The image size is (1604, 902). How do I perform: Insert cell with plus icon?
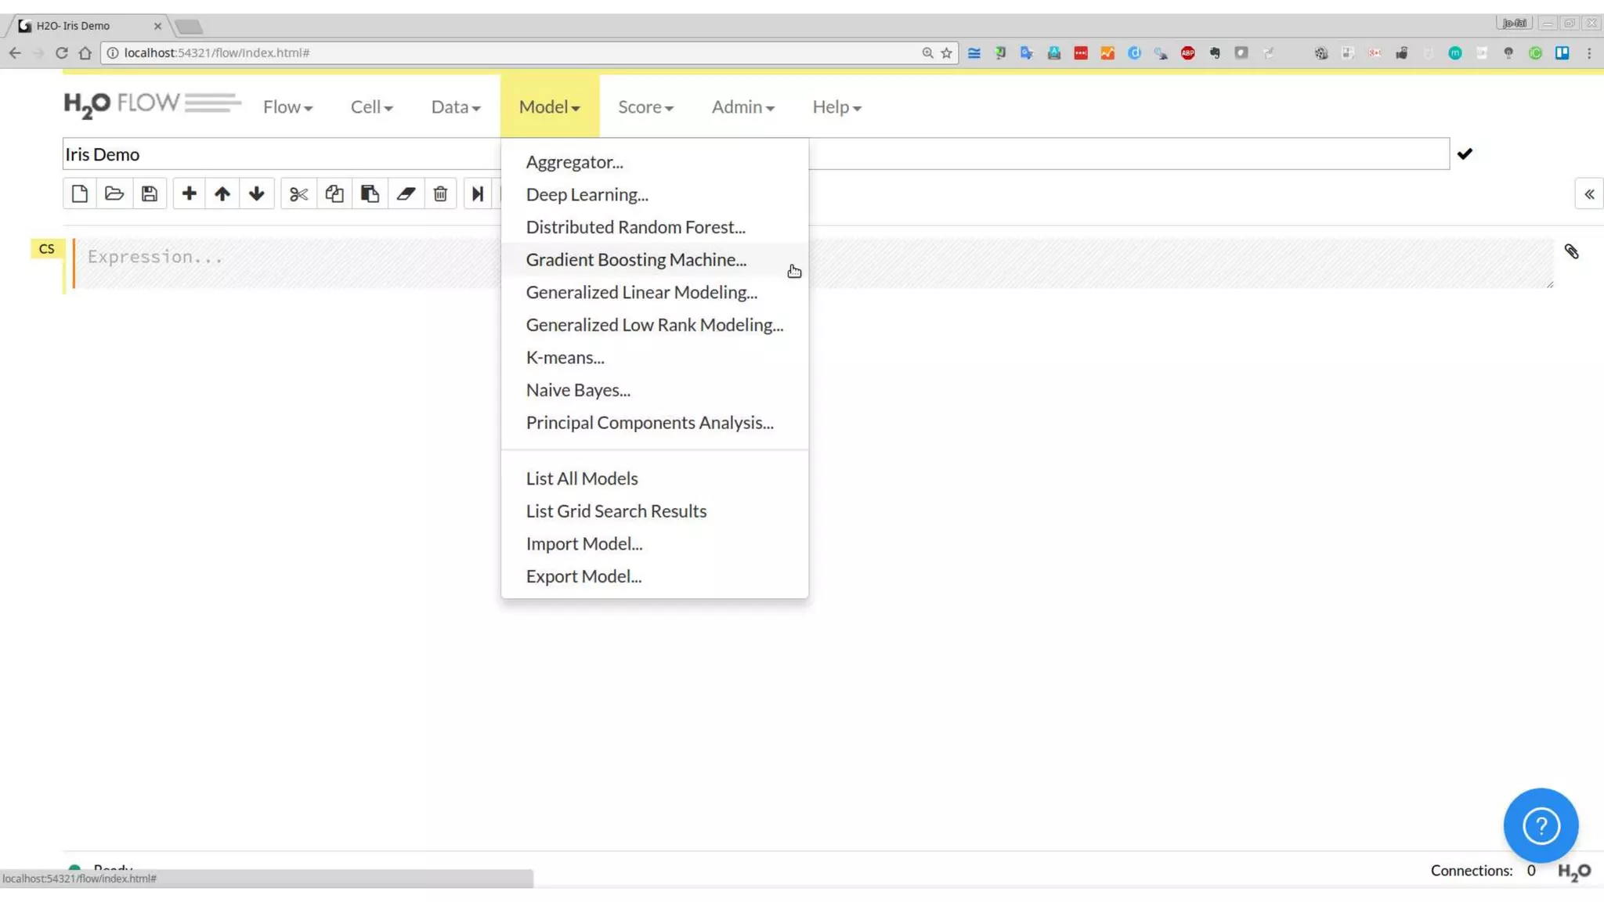189,193
